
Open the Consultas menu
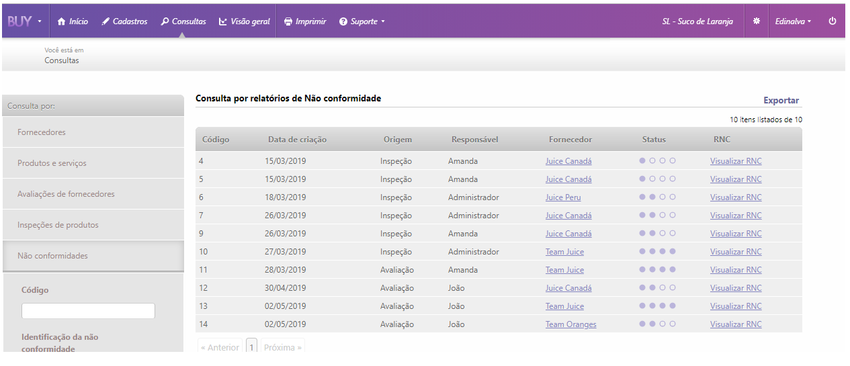183,21
